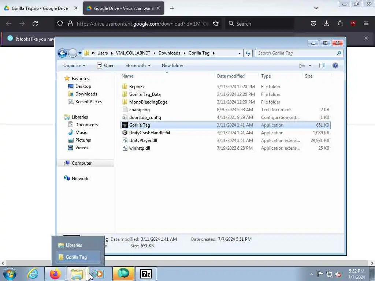Click VM1.COLLABNET breadcrumb segment
Screen dimensions: 375x281
click(133, 53)
